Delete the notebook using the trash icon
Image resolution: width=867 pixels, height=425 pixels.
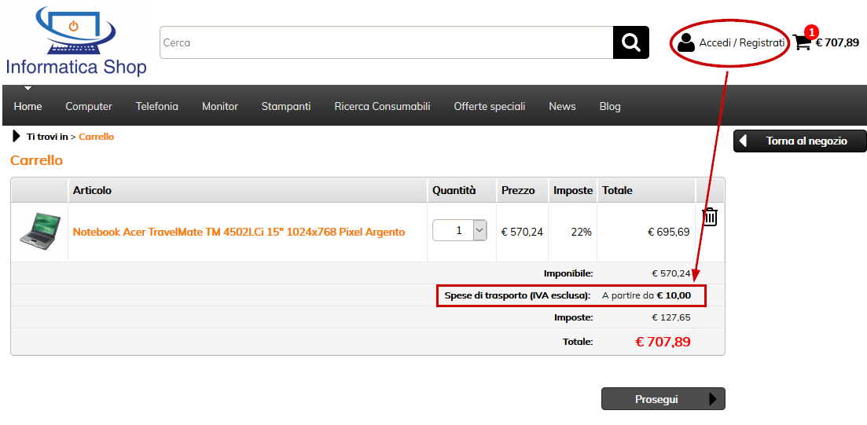click(x=710, y=217)
